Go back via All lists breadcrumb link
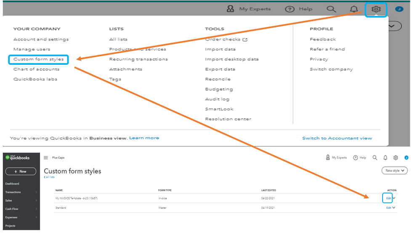Image resolution: width=420 pixels, height=237 pixels. click(x=49, y=177)
